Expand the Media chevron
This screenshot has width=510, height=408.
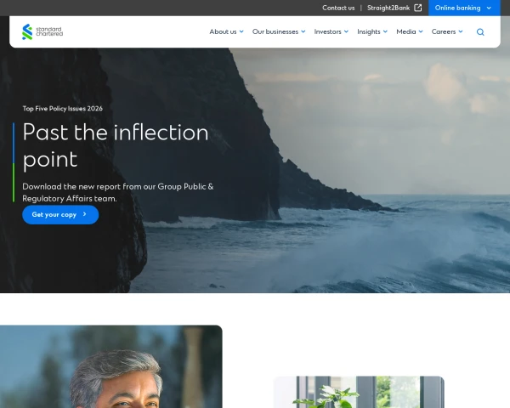[421, 31]
